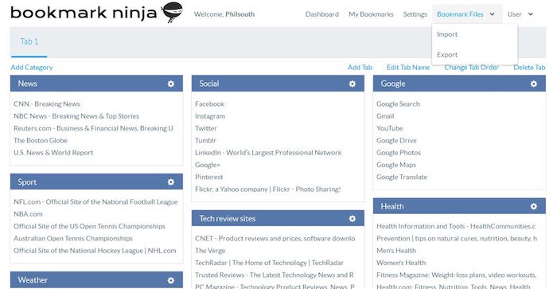Viewport: 557px width, 289px height.
Task: Switch to Tab 1
Action: tap(29, 41)
